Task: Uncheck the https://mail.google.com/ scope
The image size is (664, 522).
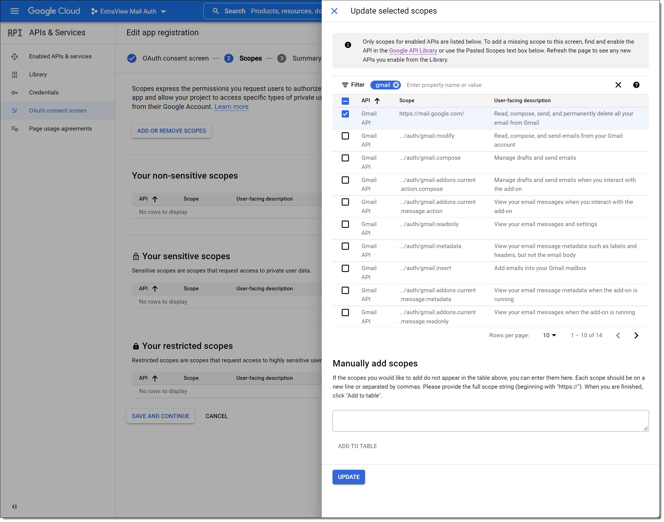Action: [345, 114]
